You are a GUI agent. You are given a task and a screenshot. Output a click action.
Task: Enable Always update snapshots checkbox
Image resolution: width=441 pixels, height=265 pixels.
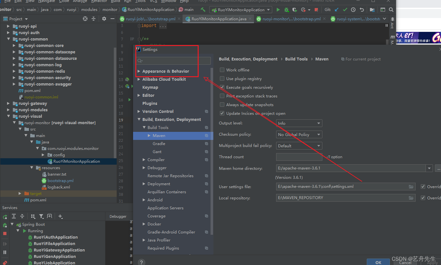(222, 105)
